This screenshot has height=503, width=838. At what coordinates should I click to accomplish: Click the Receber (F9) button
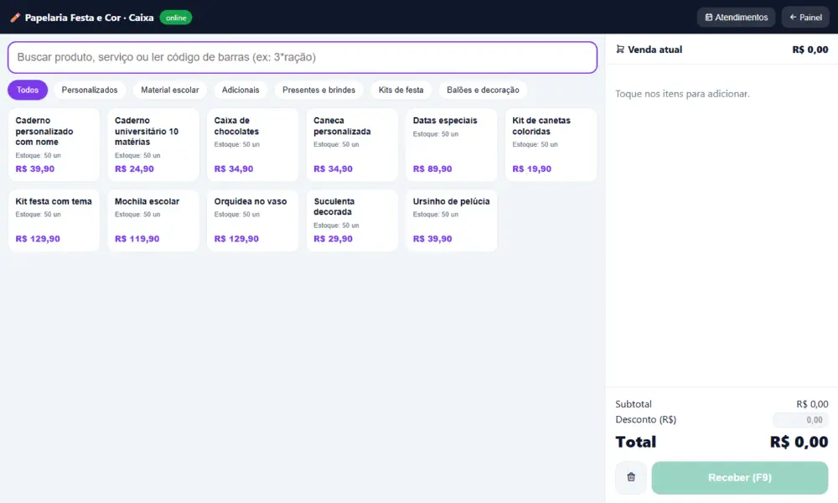click(x=740, y=477)
